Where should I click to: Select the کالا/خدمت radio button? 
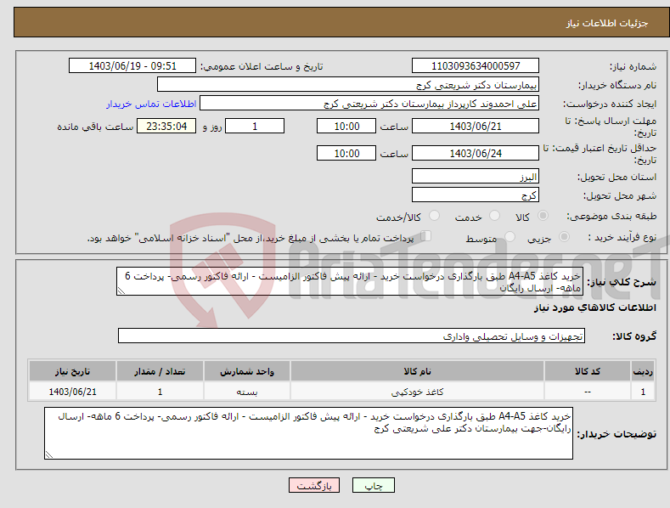pyautogui.click(x=434, y=216)
